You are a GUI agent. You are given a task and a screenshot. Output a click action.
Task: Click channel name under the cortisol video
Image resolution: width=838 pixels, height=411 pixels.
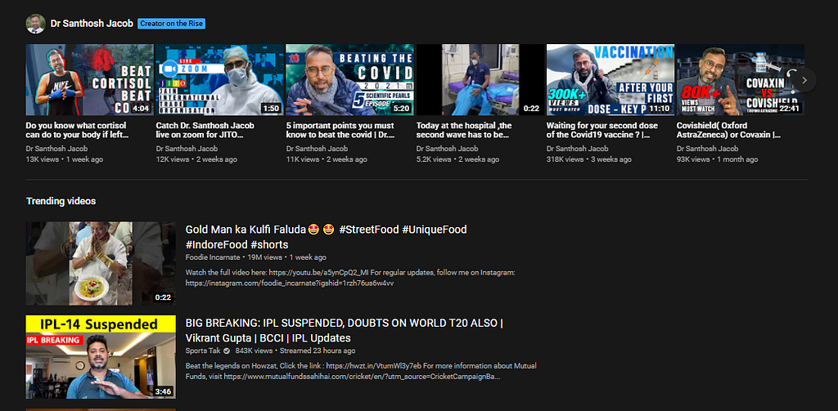click(x=56, y=149)
